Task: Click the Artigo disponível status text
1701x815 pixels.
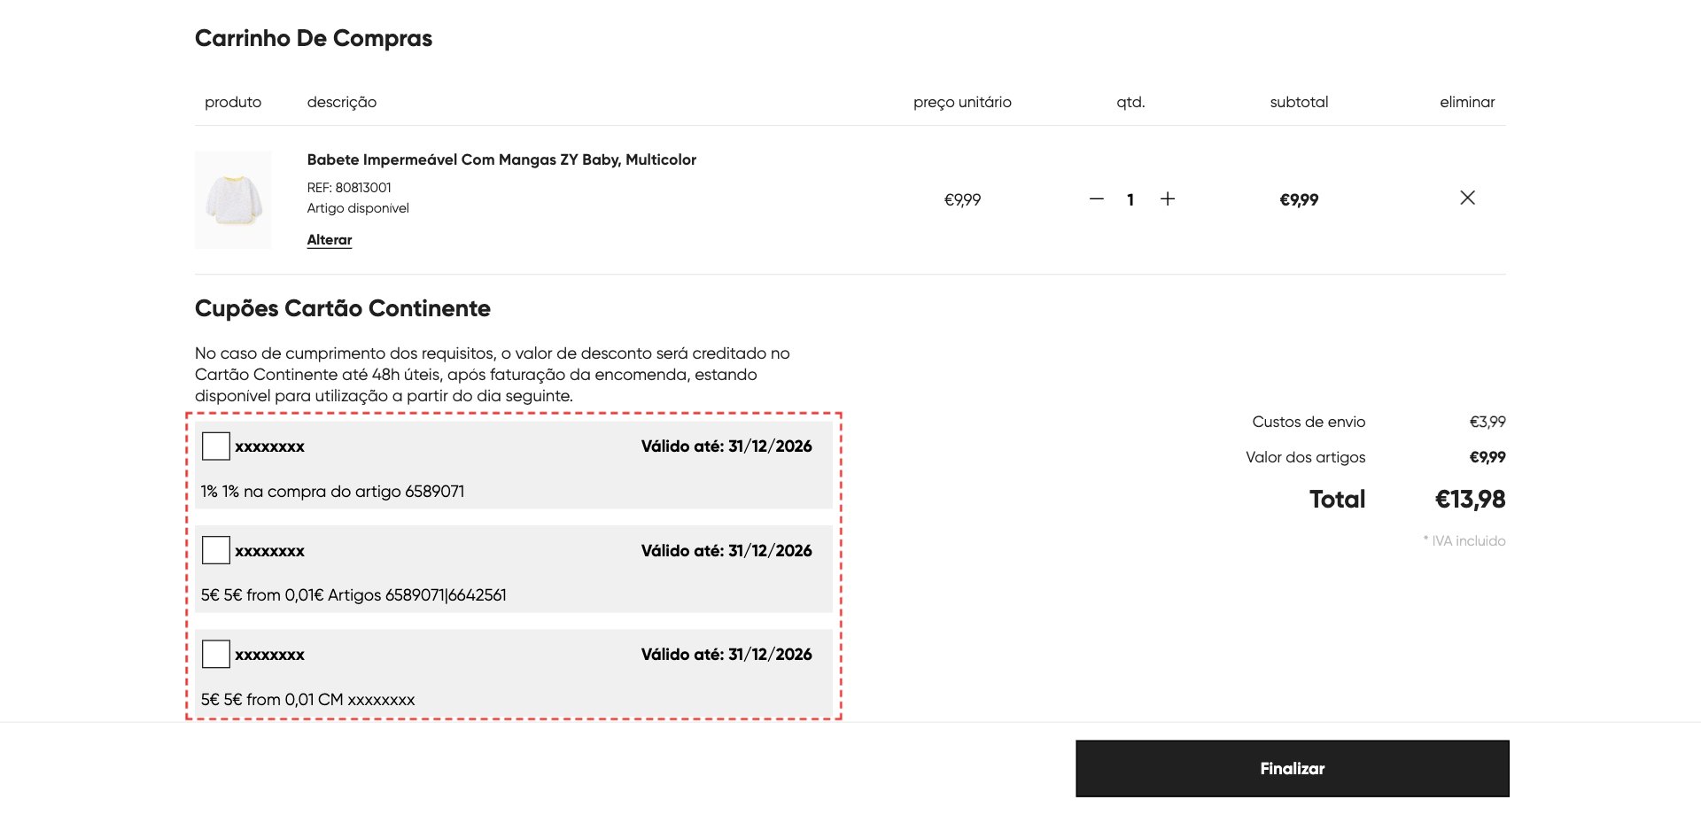Action: click(x=358, y=208)
